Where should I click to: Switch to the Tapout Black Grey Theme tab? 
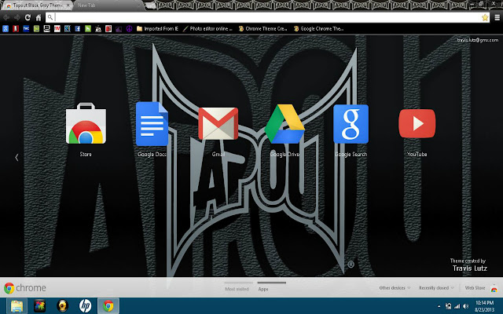click(x=37, y=5)
